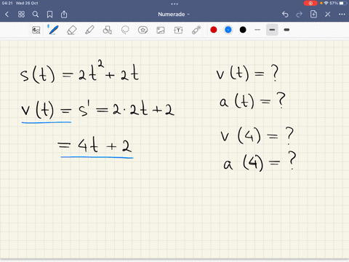349x262 pixels.
Task: Select the medium stroke width
Action: point(272,30)
